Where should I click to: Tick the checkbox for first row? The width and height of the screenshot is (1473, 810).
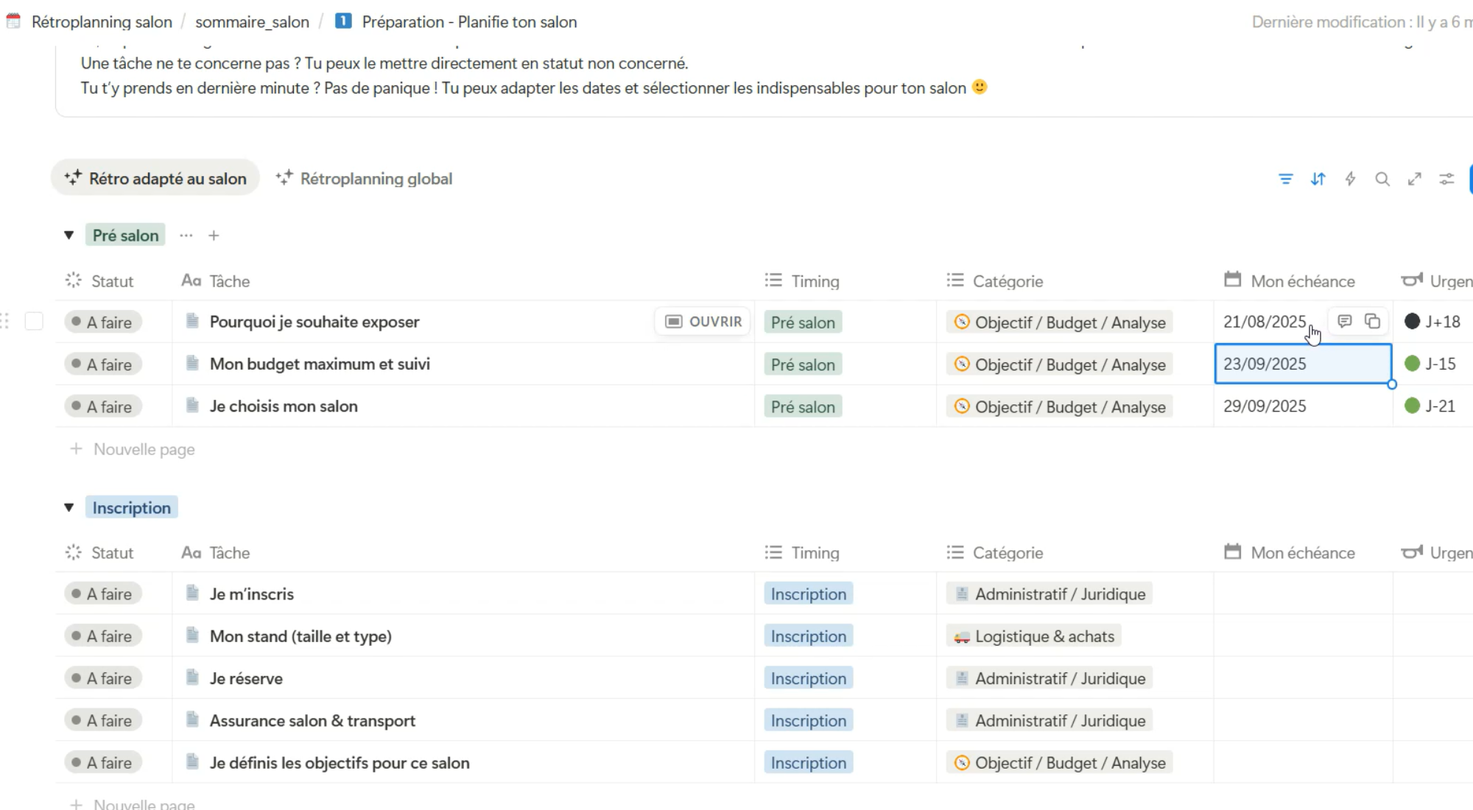point(34,321)
